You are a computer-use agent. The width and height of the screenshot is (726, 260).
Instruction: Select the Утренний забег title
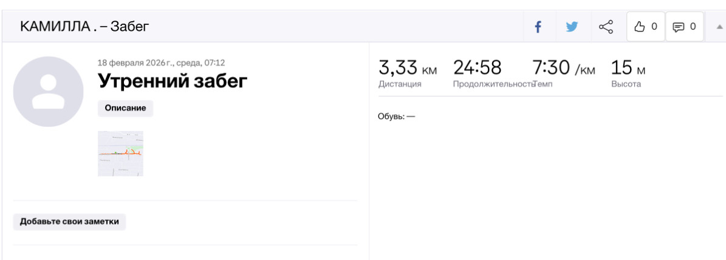pos(173,81)
